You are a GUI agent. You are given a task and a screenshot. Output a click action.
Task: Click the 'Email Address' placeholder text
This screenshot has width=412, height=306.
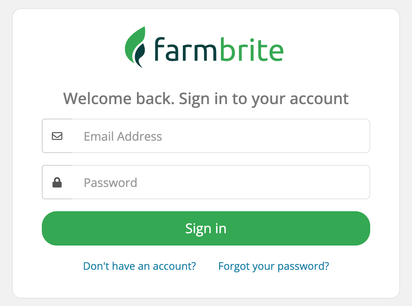point(123,136)
